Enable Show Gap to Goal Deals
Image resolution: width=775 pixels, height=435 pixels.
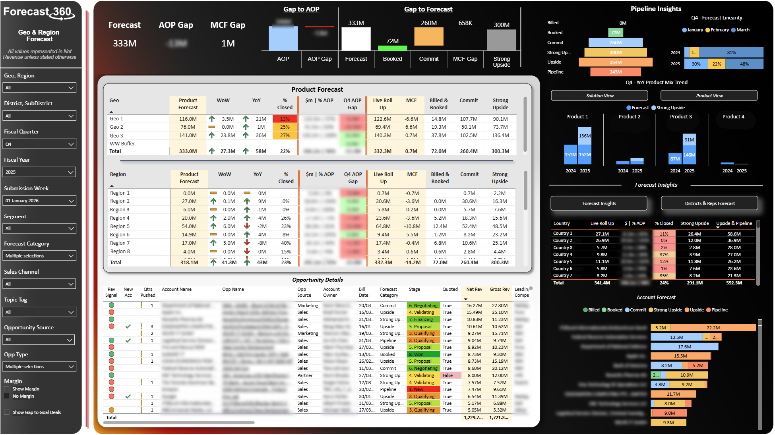pos(6,412)
